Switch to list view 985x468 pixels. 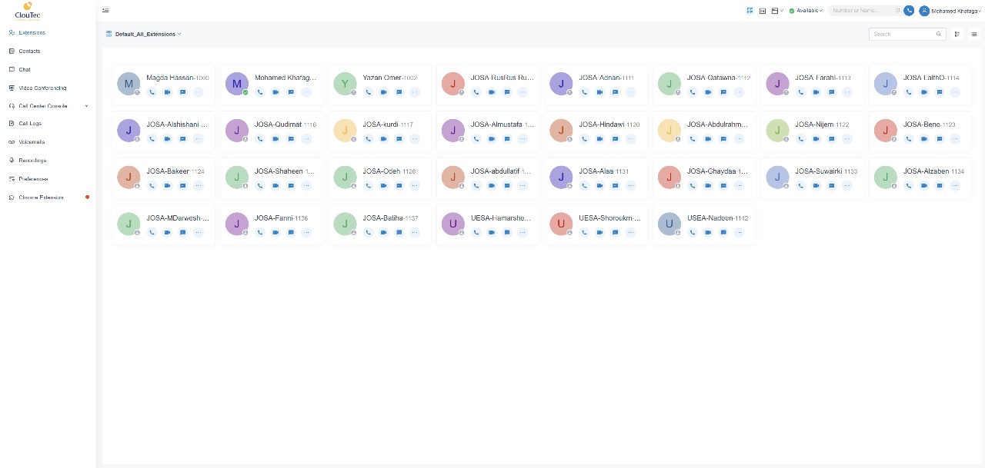click(974, 34)
